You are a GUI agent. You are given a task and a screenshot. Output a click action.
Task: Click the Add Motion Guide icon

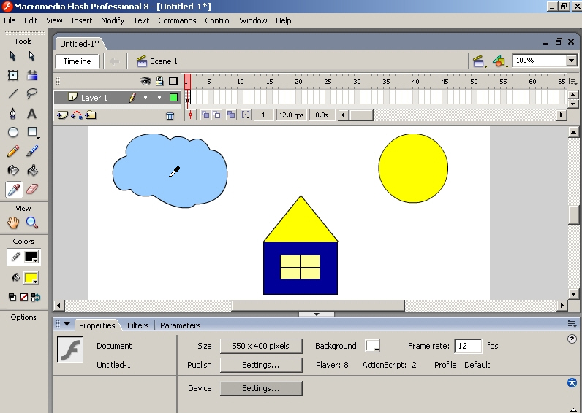77,115
